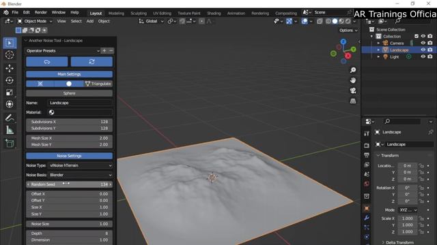
Task: Open Object properties orange tab icon
Action: 367,208
